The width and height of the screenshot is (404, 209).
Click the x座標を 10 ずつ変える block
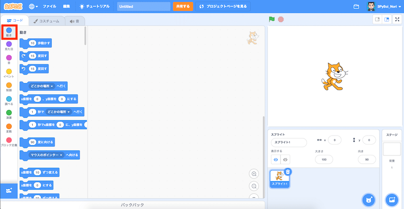[40, 172]
